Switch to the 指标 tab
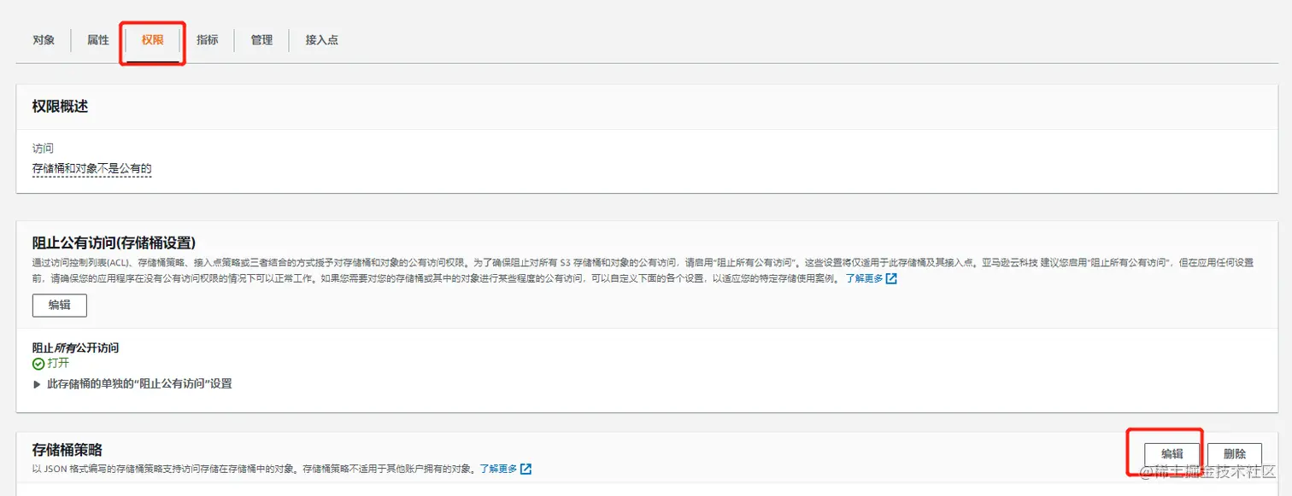The image size is (1292, 496). (207, 39)
